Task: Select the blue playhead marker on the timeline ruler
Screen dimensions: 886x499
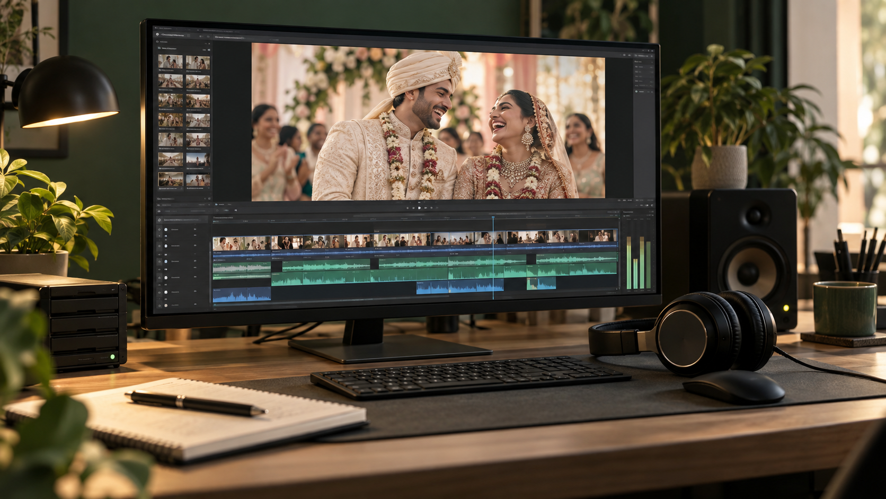Action: point(493,217)
